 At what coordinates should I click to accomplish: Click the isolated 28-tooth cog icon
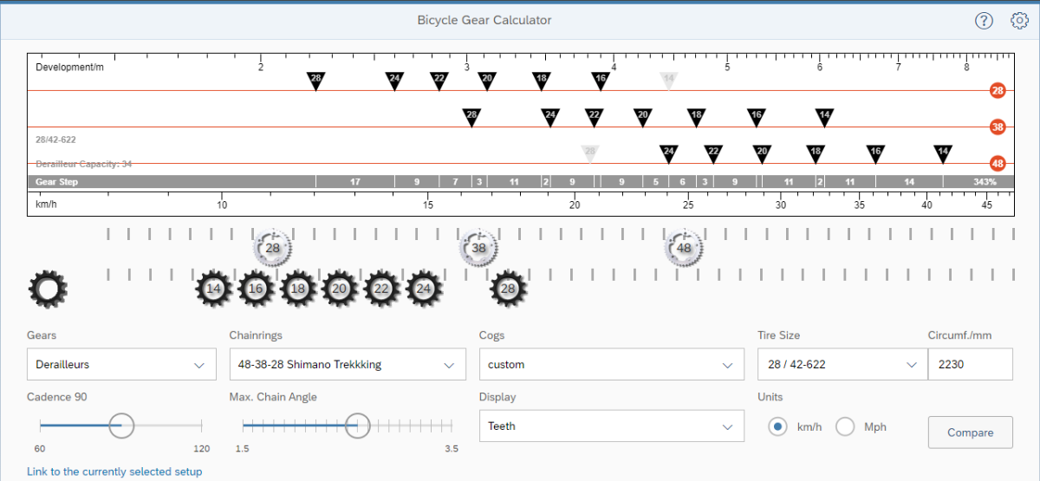(x=509, y=289)
